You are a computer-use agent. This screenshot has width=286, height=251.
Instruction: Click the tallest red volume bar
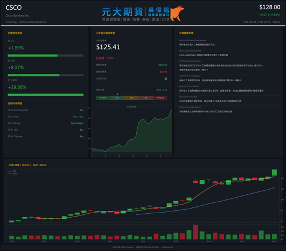coord(196,232)
